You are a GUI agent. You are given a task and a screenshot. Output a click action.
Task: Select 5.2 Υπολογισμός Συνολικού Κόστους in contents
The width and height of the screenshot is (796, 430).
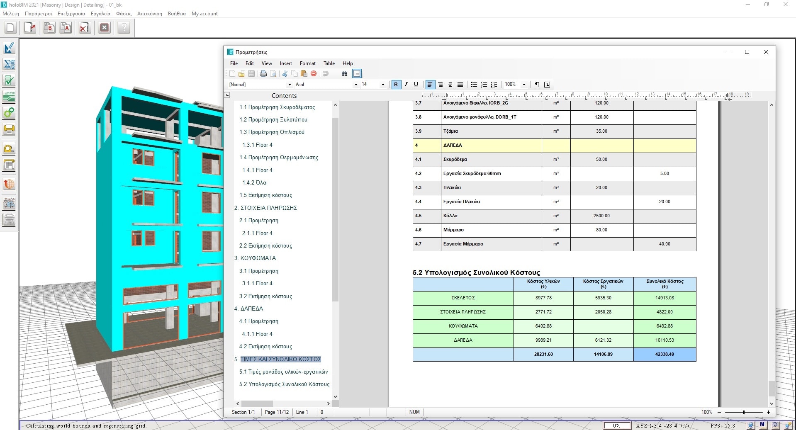[284, 384]
